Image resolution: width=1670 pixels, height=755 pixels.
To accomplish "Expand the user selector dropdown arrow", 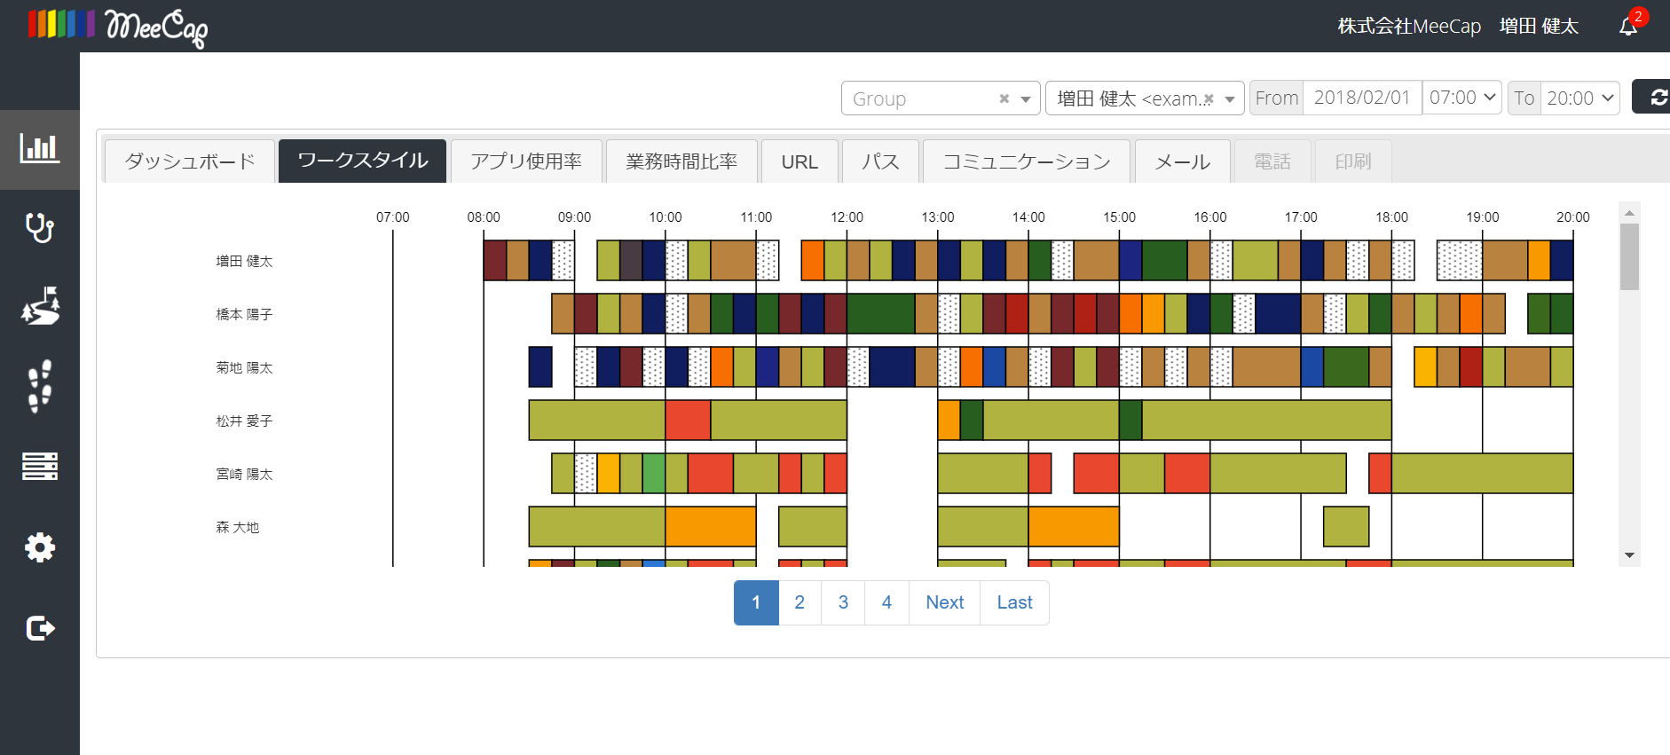I will tap(1230, 99).
